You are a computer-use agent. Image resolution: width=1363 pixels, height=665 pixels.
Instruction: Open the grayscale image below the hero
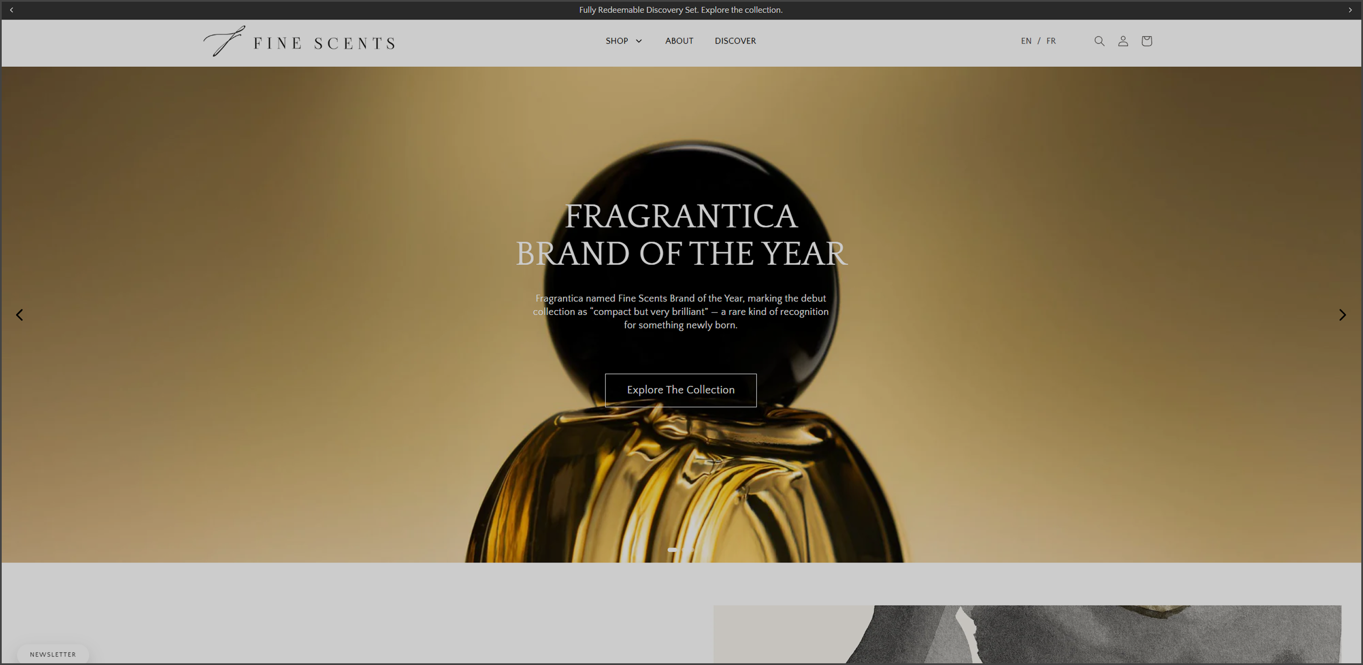click(1027, 634)
